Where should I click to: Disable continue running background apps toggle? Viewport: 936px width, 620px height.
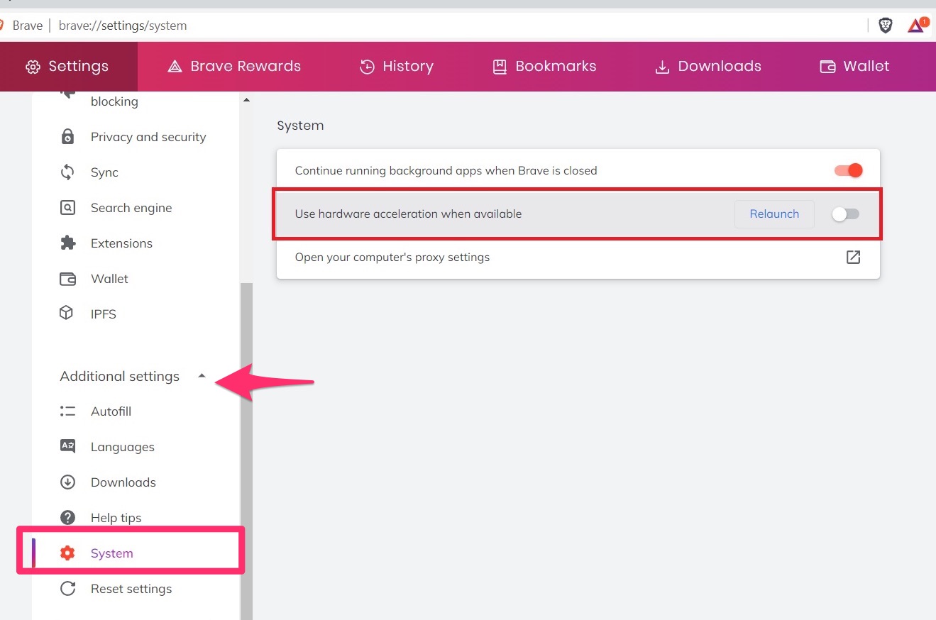tap(848, 170)
